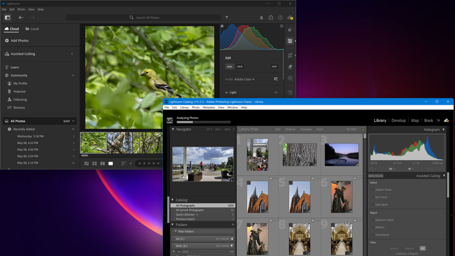Open the Book module
This screenshot has height=256, width=455.
click(428, 120)
